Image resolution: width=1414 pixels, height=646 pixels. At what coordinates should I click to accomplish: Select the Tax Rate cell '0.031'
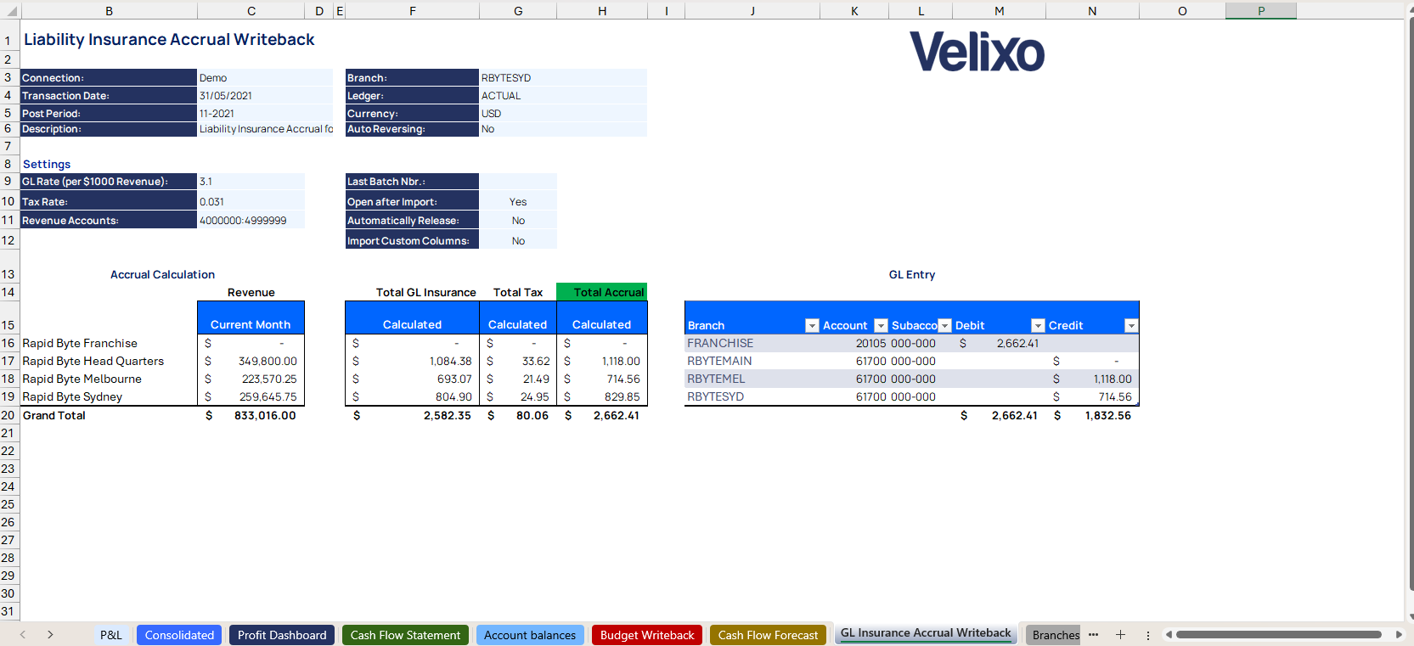pos(251,201)
